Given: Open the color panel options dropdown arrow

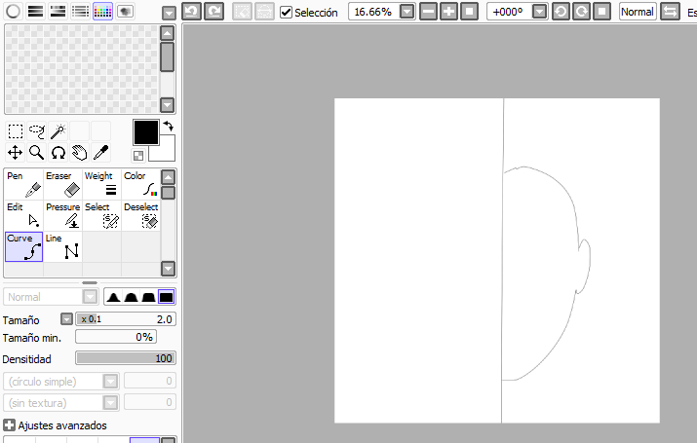Looking at the screenshot, I should click(169, 14).
